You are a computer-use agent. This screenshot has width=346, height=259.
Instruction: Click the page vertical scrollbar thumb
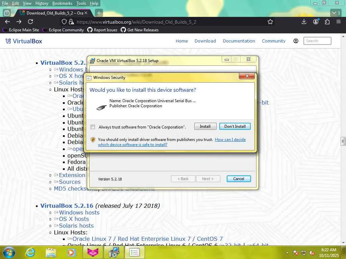pyautogui.click(x=343, y=141)
